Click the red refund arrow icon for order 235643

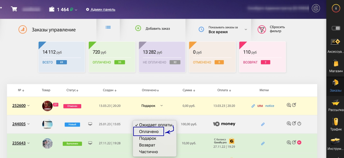point(299,143)
